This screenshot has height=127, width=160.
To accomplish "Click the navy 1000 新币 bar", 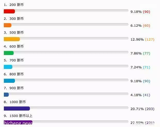I will 17,108.
